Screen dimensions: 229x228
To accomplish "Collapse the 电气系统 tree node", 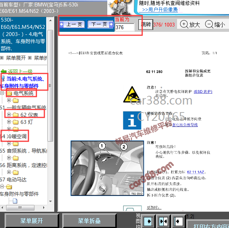I will 2,93.
